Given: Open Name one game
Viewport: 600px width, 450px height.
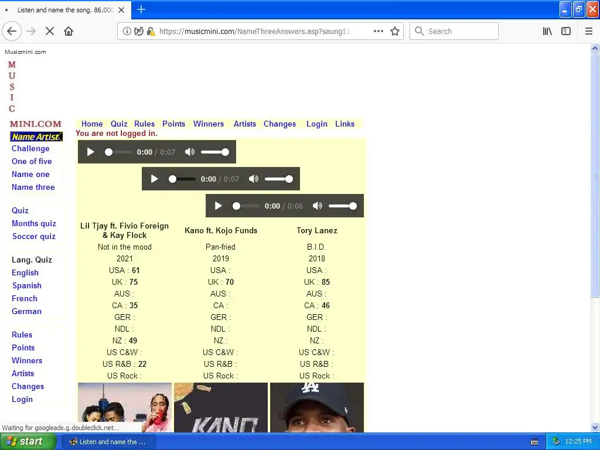Looking at the screenshot, I should (x=30, y=174).
